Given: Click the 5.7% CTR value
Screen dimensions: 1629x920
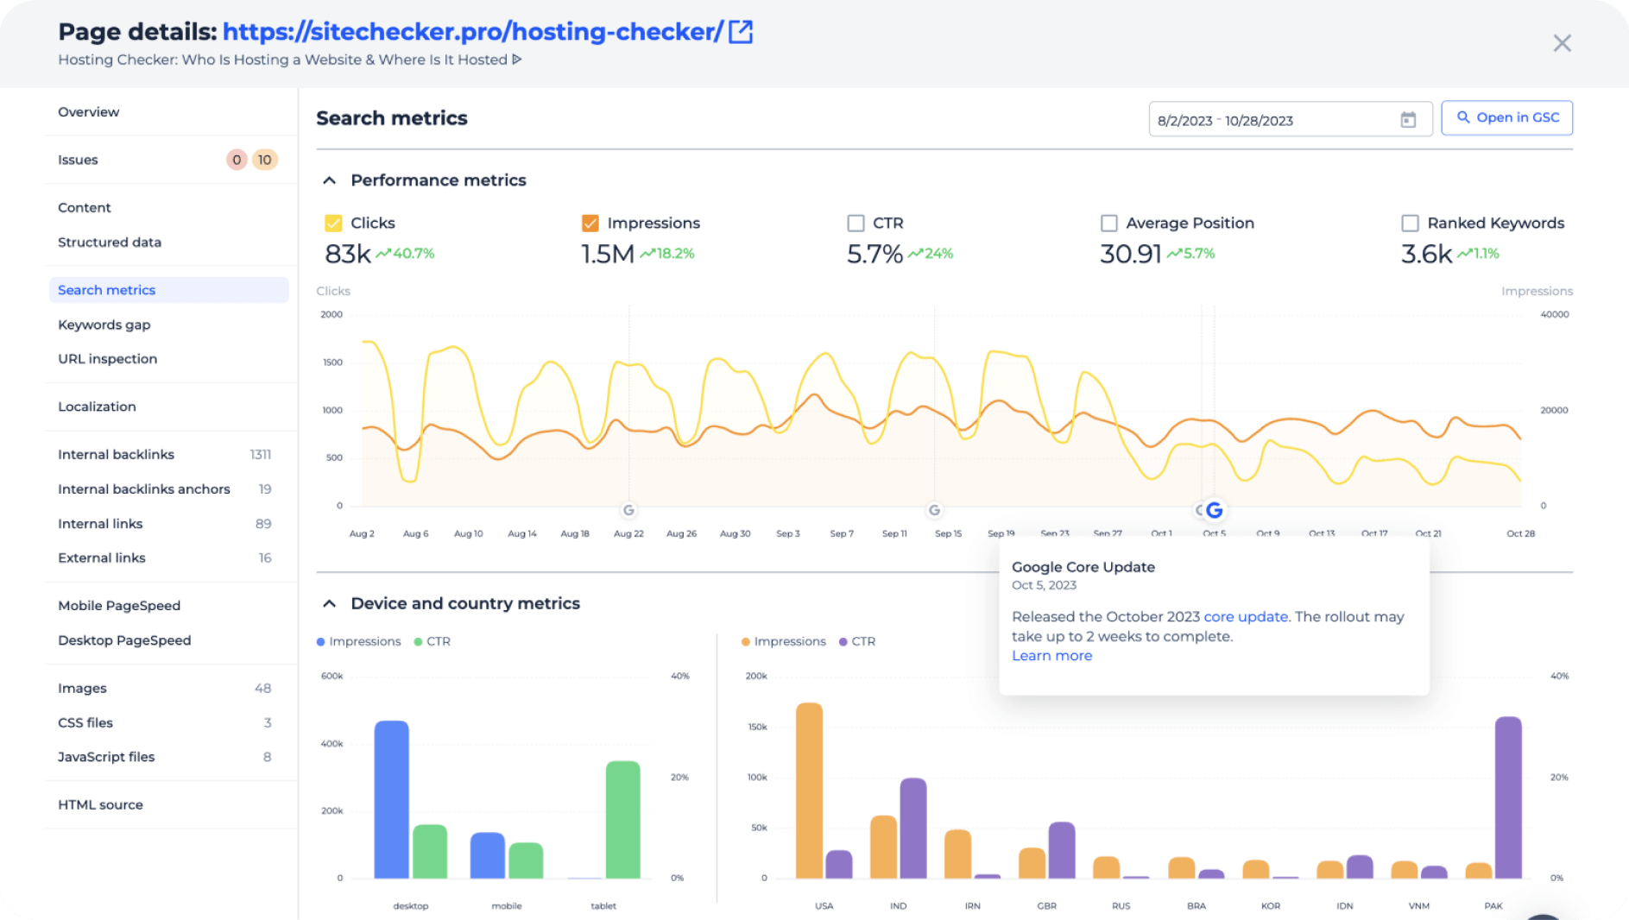Looking at the screenshot, I should point(874,254).
